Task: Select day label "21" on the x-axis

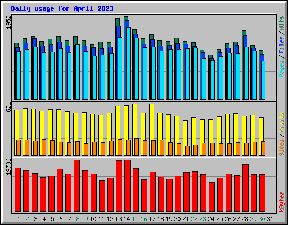Action: [x=186, y=219]
